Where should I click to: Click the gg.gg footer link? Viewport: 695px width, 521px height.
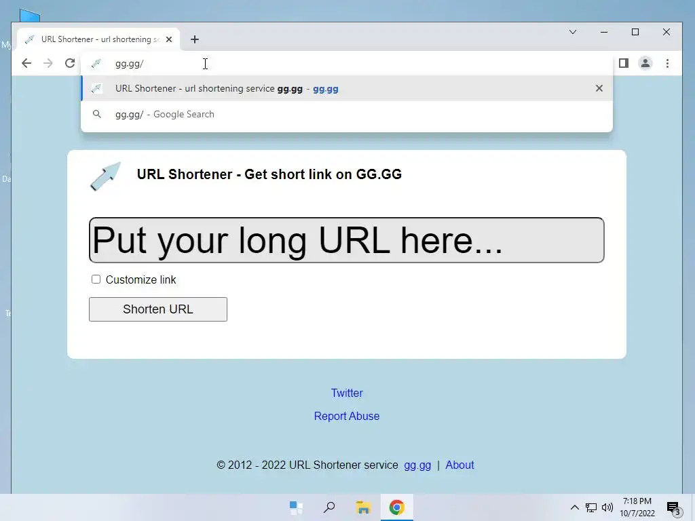tap(417, 465)
